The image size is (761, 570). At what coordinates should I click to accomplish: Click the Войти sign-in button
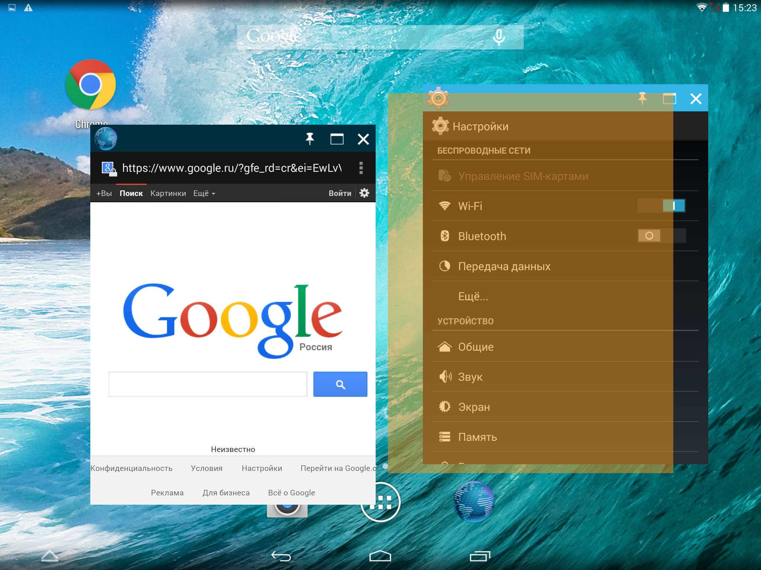coord(340,193)
